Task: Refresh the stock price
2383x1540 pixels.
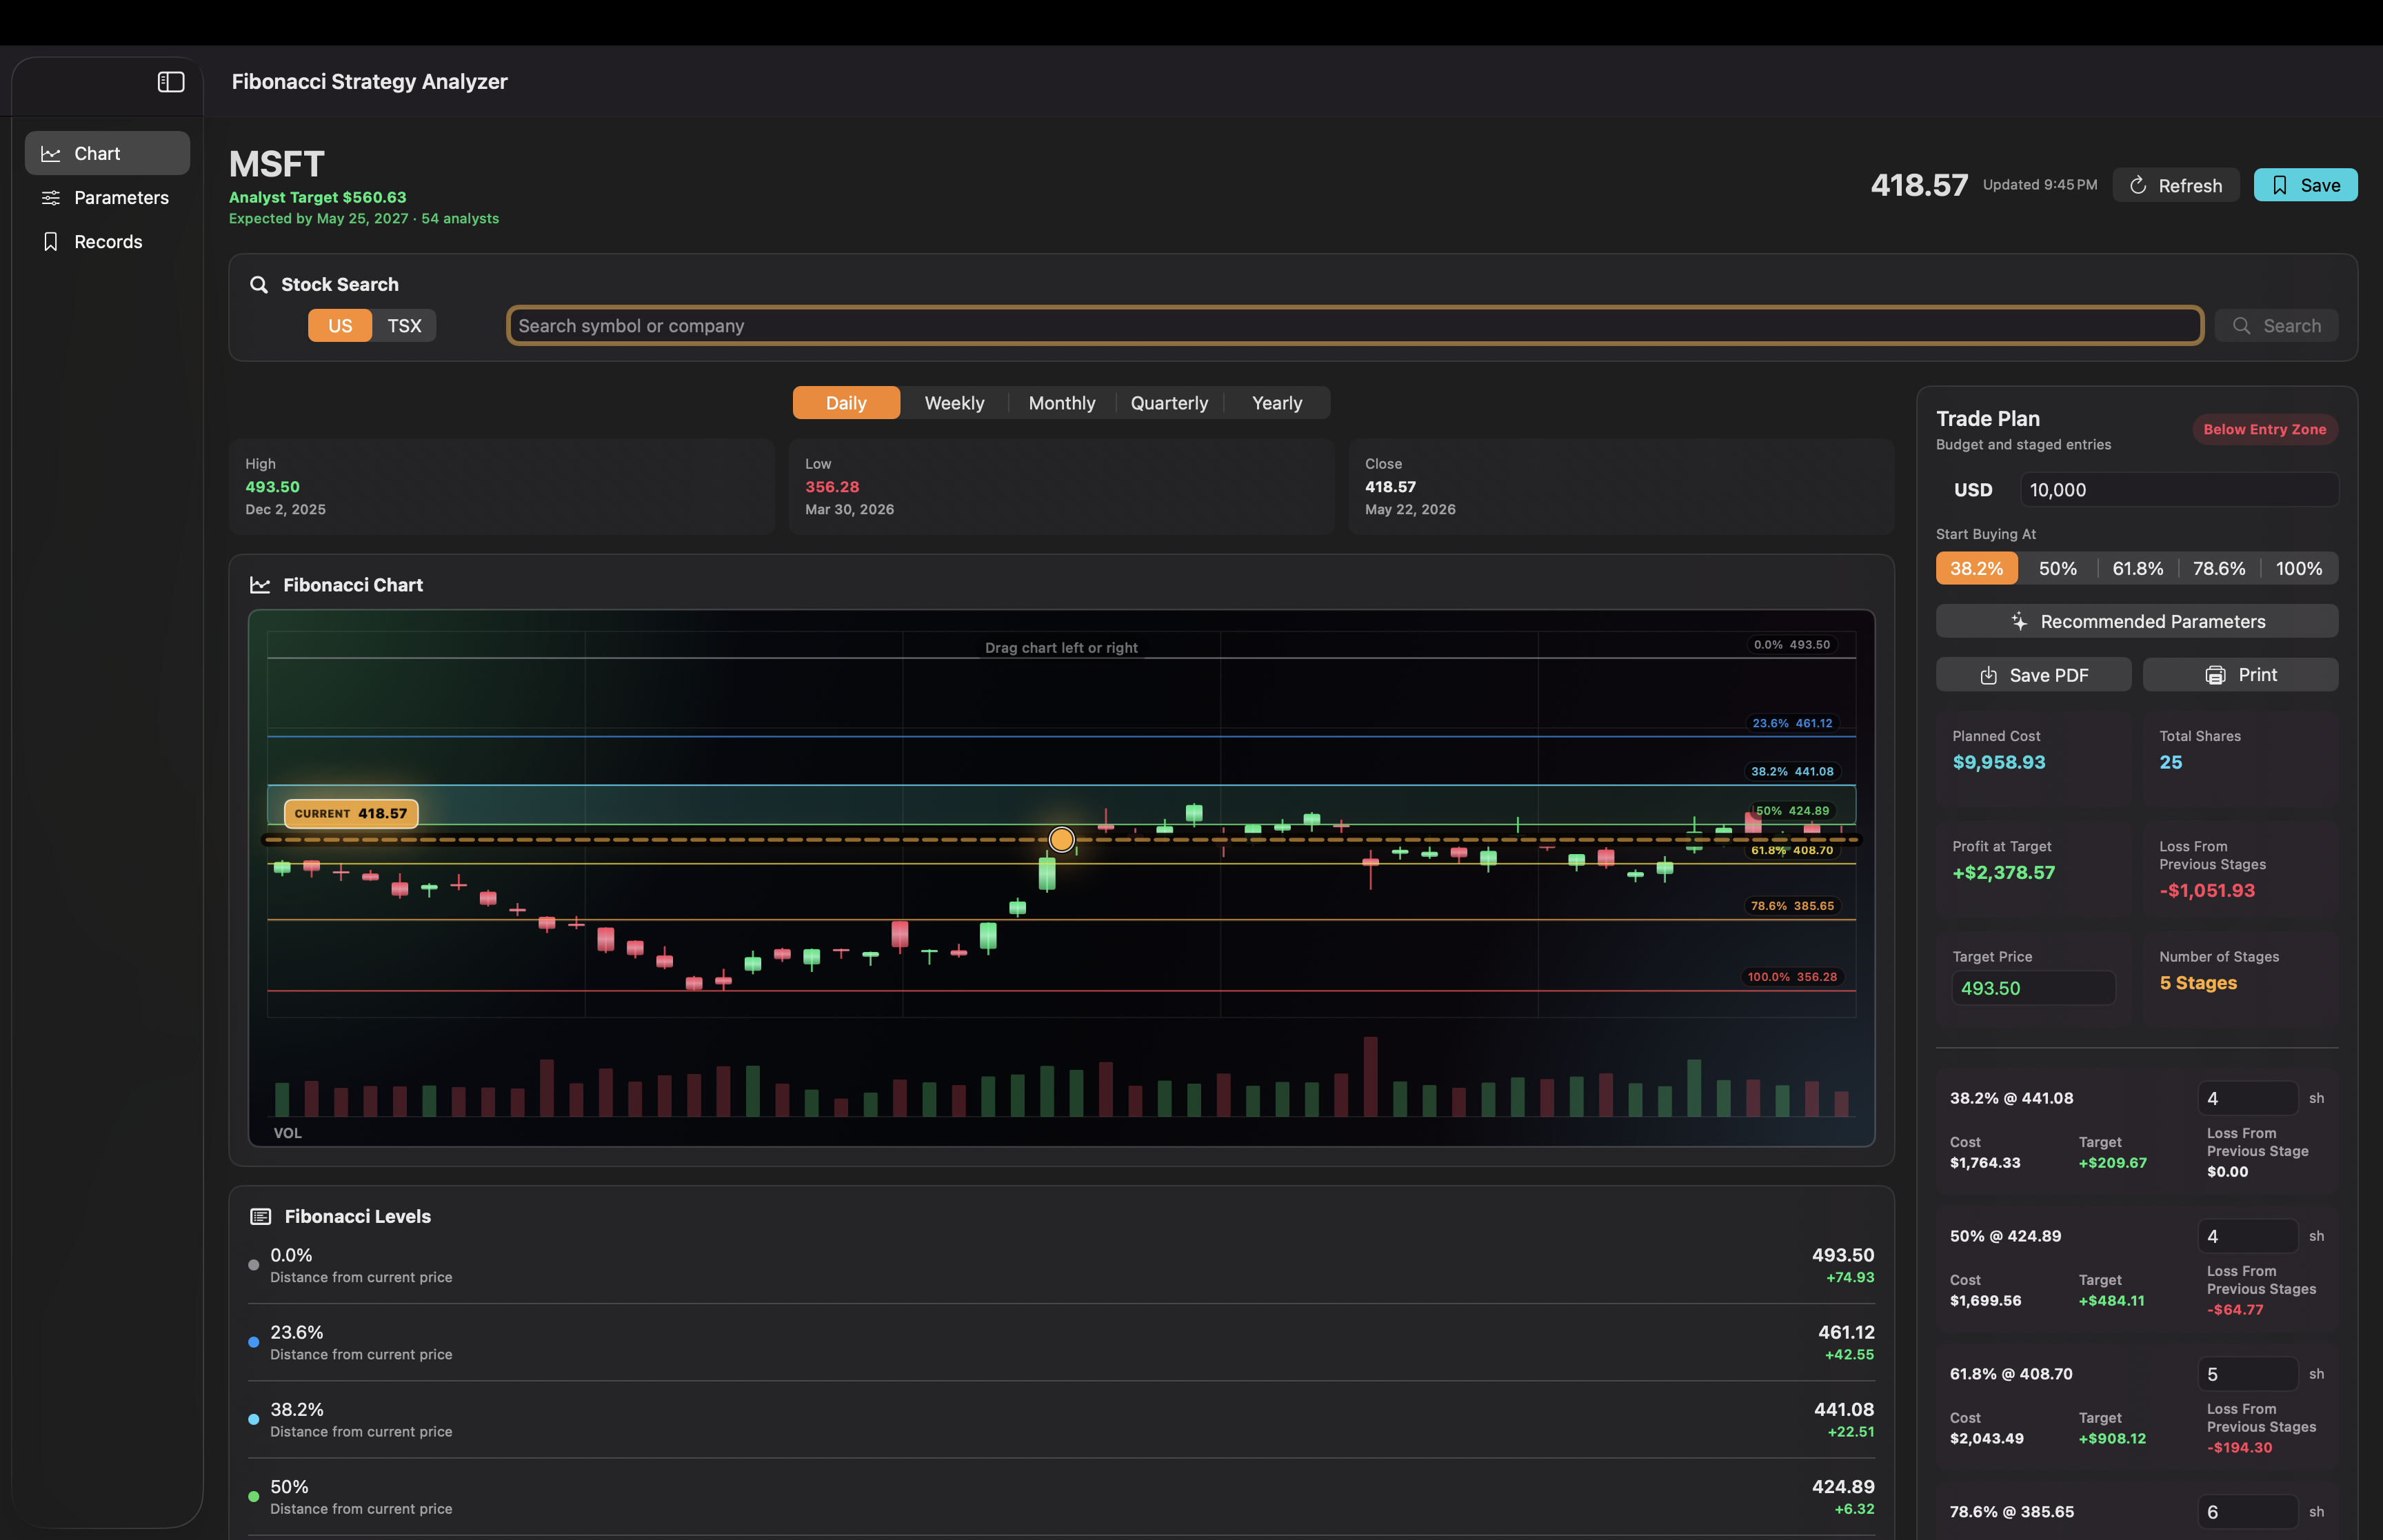Action: [x=2175, y=185]
